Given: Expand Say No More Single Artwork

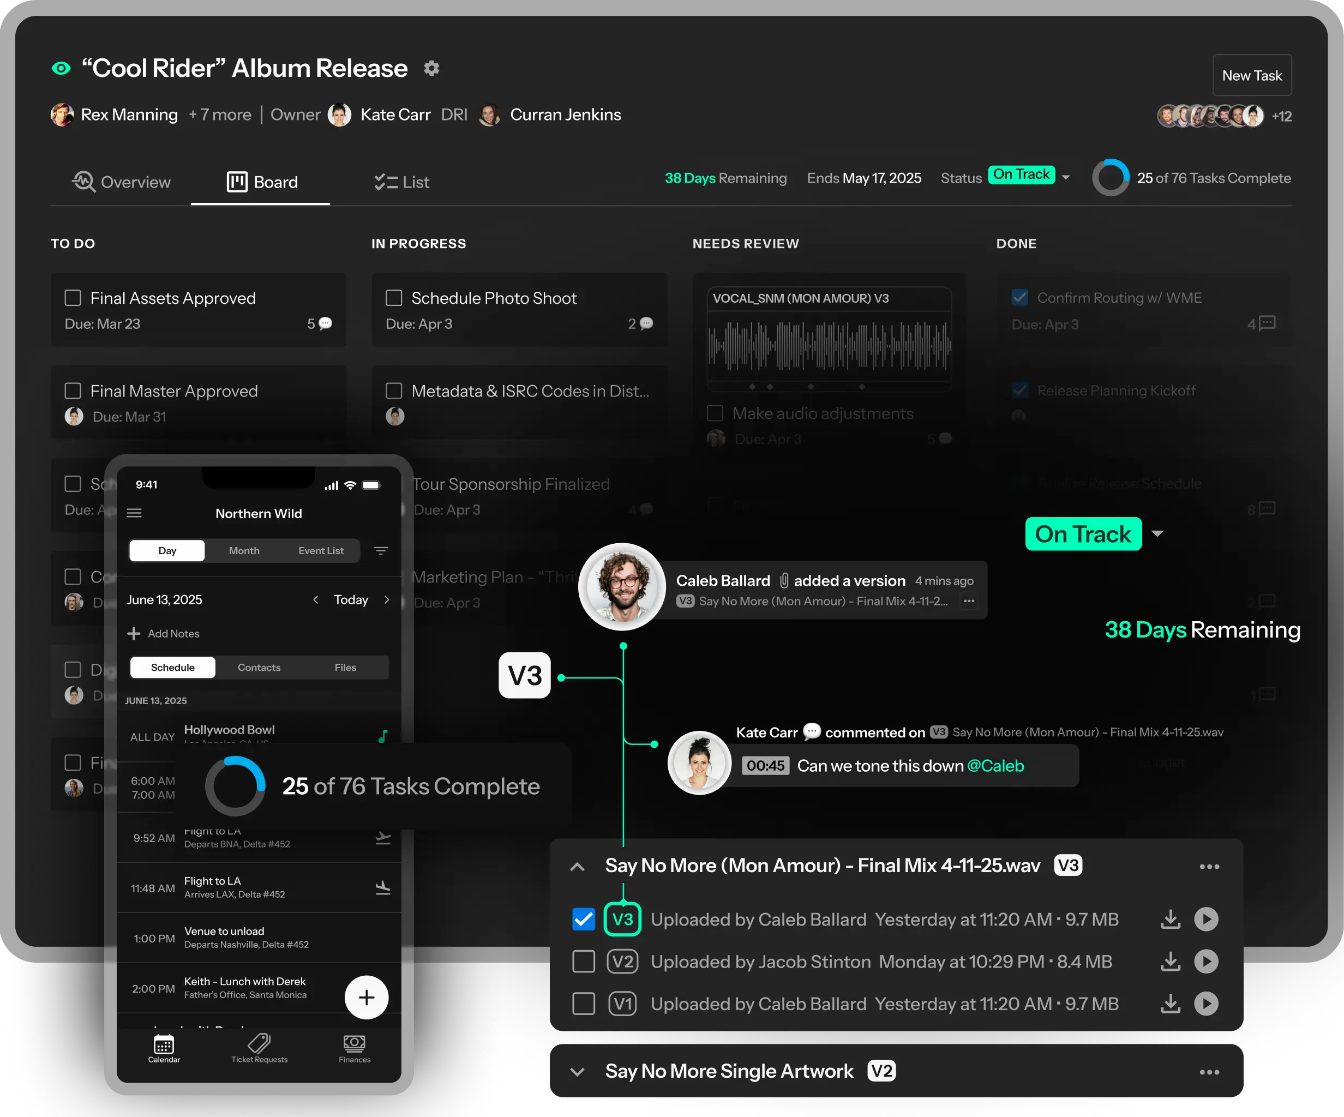Looking at the screenshot, I should 577,1072.
